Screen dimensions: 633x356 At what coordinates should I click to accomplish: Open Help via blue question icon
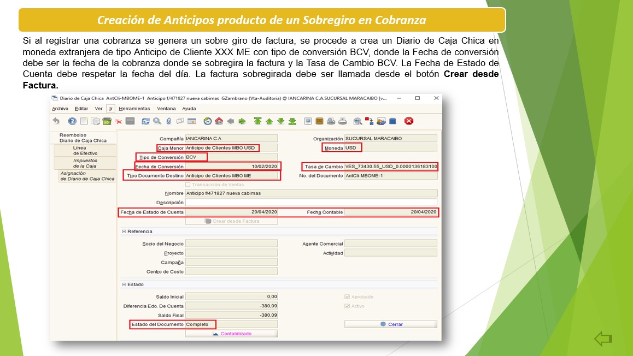[x=72, y=121]
